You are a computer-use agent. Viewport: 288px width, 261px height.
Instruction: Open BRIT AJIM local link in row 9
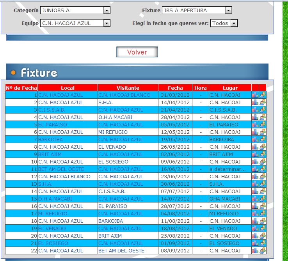tap(50, 154)
